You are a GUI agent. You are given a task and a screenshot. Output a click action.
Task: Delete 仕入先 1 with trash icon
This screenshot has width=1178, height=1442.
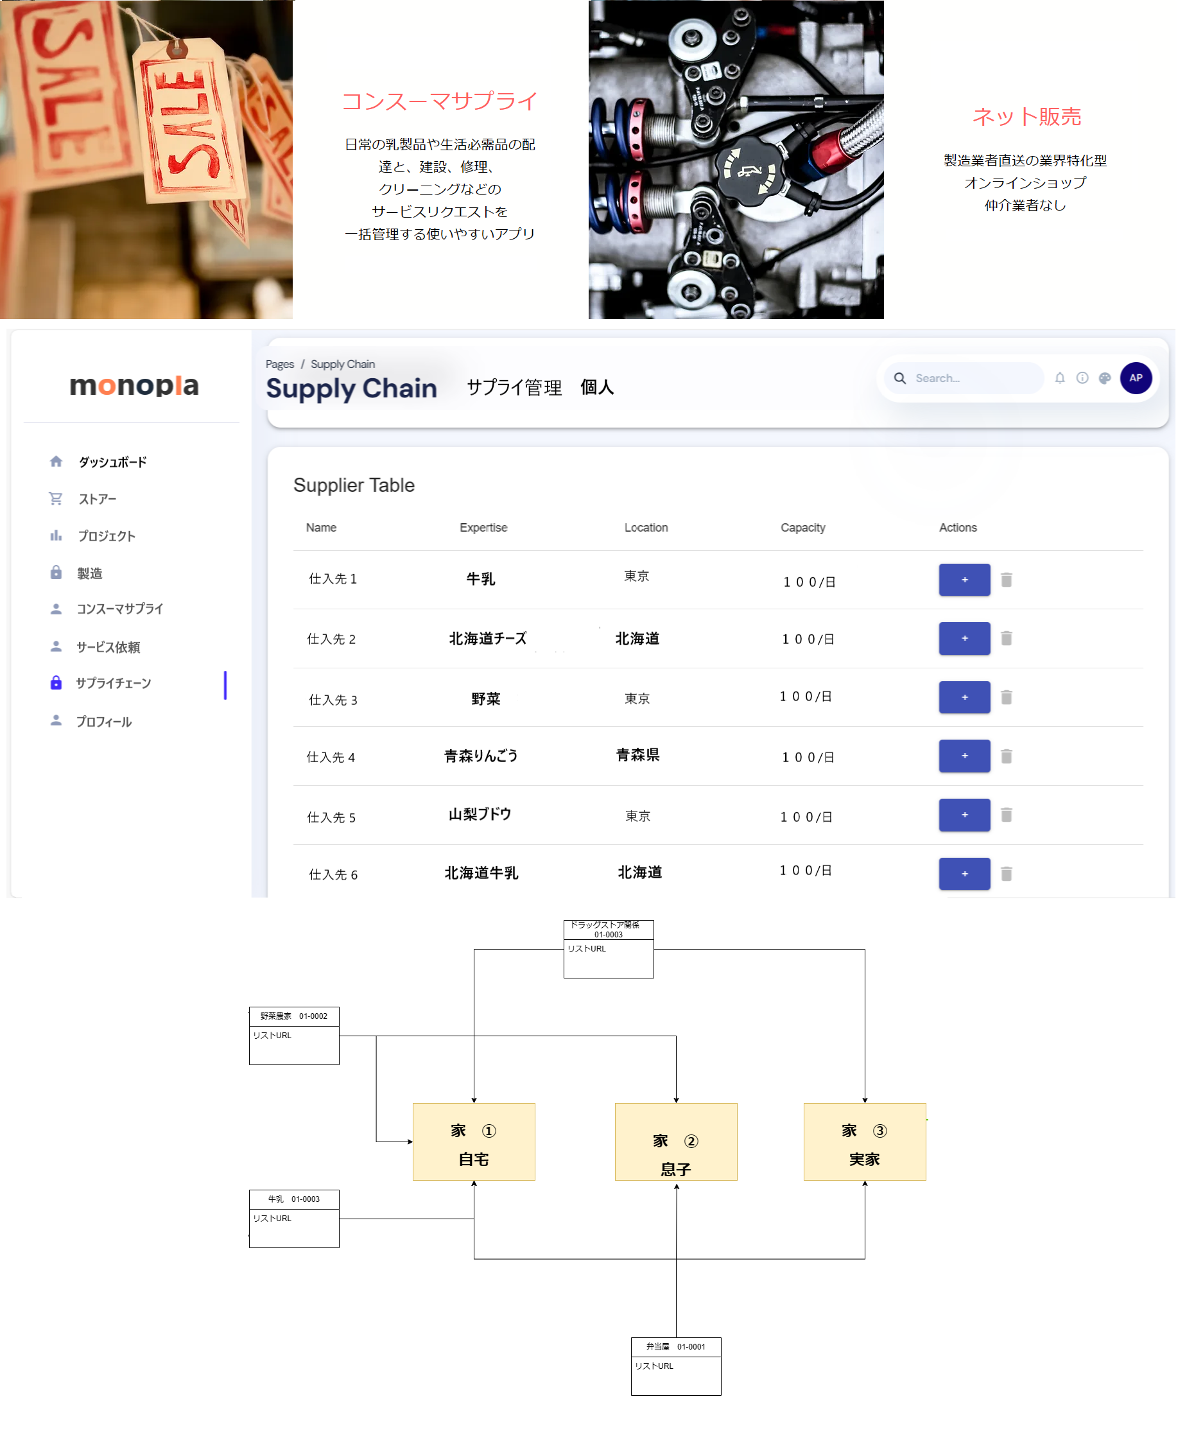click(x=1008, y=581)
